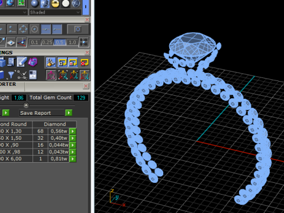This screenshot has height=213, width=284.
Task: Click green arrow in 0,56tw row
Action: pyautogui.click(x=73, y=131)
